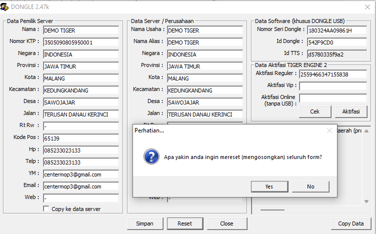Select the Nomor KTP field

(80, 42)
